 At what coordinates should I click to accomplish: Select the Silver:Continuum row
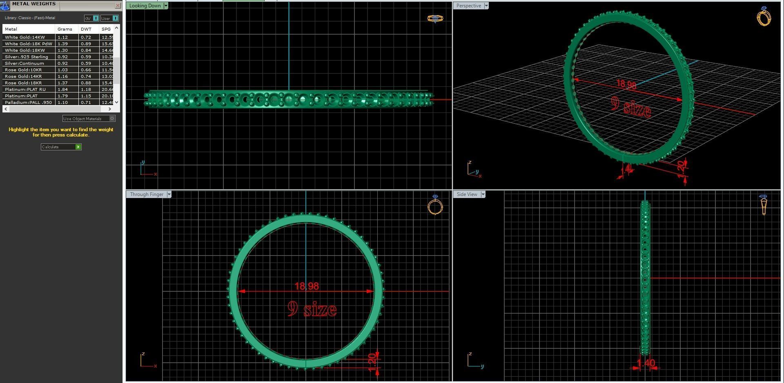click(x=58, y=63)
